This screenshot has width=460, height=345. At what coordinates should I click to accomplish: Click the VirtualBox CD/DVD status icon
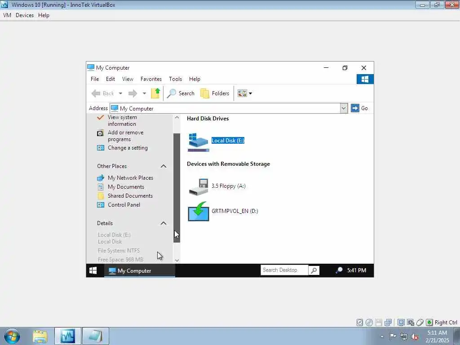[369, 323]
